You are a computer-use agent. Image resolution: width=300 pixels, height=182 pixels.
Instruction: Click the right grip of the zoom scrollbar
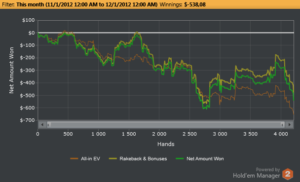coord(282,125)
